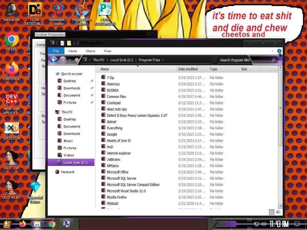The image size is (307, 230).
Task: Select File Explorer on the taskbar
Action: (37, 224)
